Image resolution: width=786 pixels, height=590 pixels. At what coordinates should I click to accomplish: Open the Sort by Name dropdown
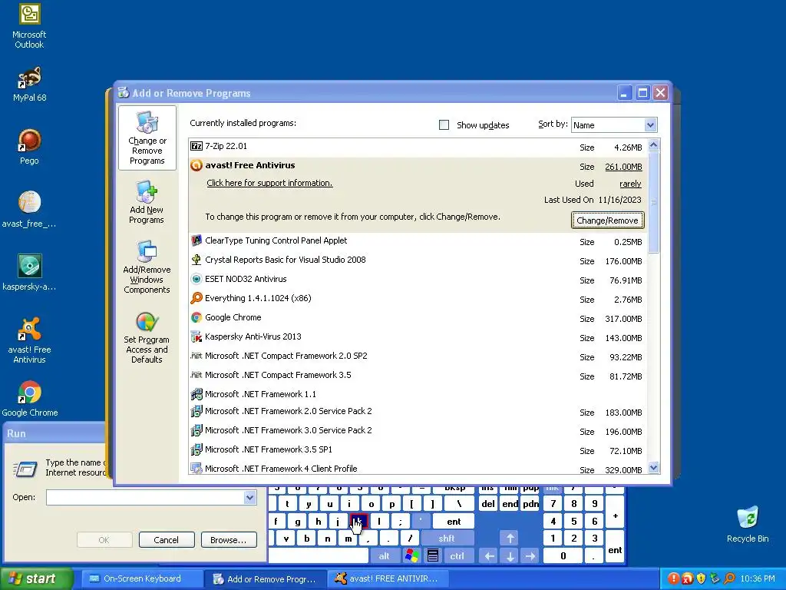coord(650,125)
